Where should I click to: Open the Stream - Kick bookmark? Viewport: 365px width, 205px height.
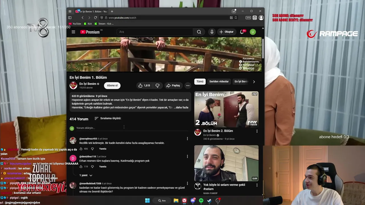pyautogui.click(x=104, y=24)
